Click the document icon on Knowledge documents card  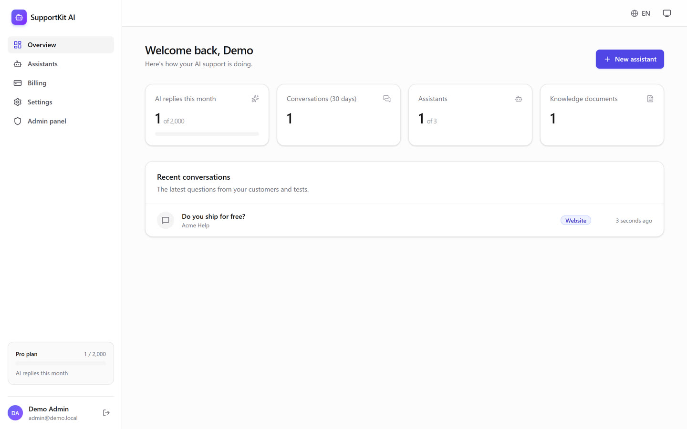[650, 99]
